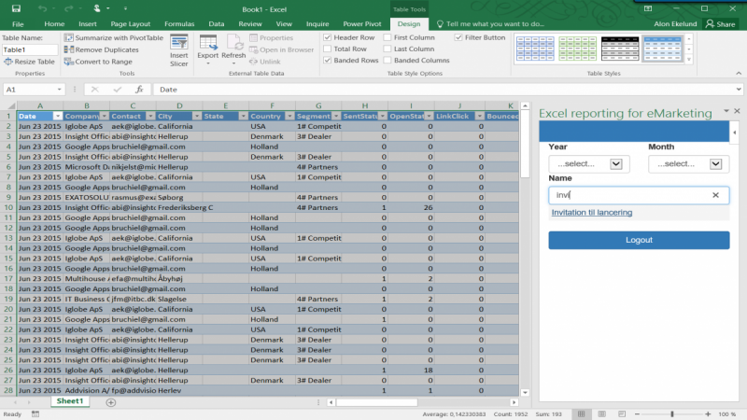Screen dimensions: 747x420
Task: Apply the green table style thumbnail
Action: [x=577, y=49]
